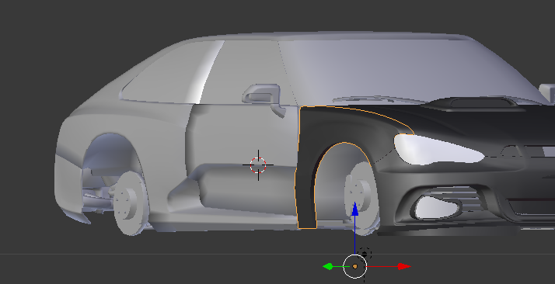The width and height of the screenshot is (555, 284).
Task: Click the white circle at the gizmo center
Action: point(354,266)
